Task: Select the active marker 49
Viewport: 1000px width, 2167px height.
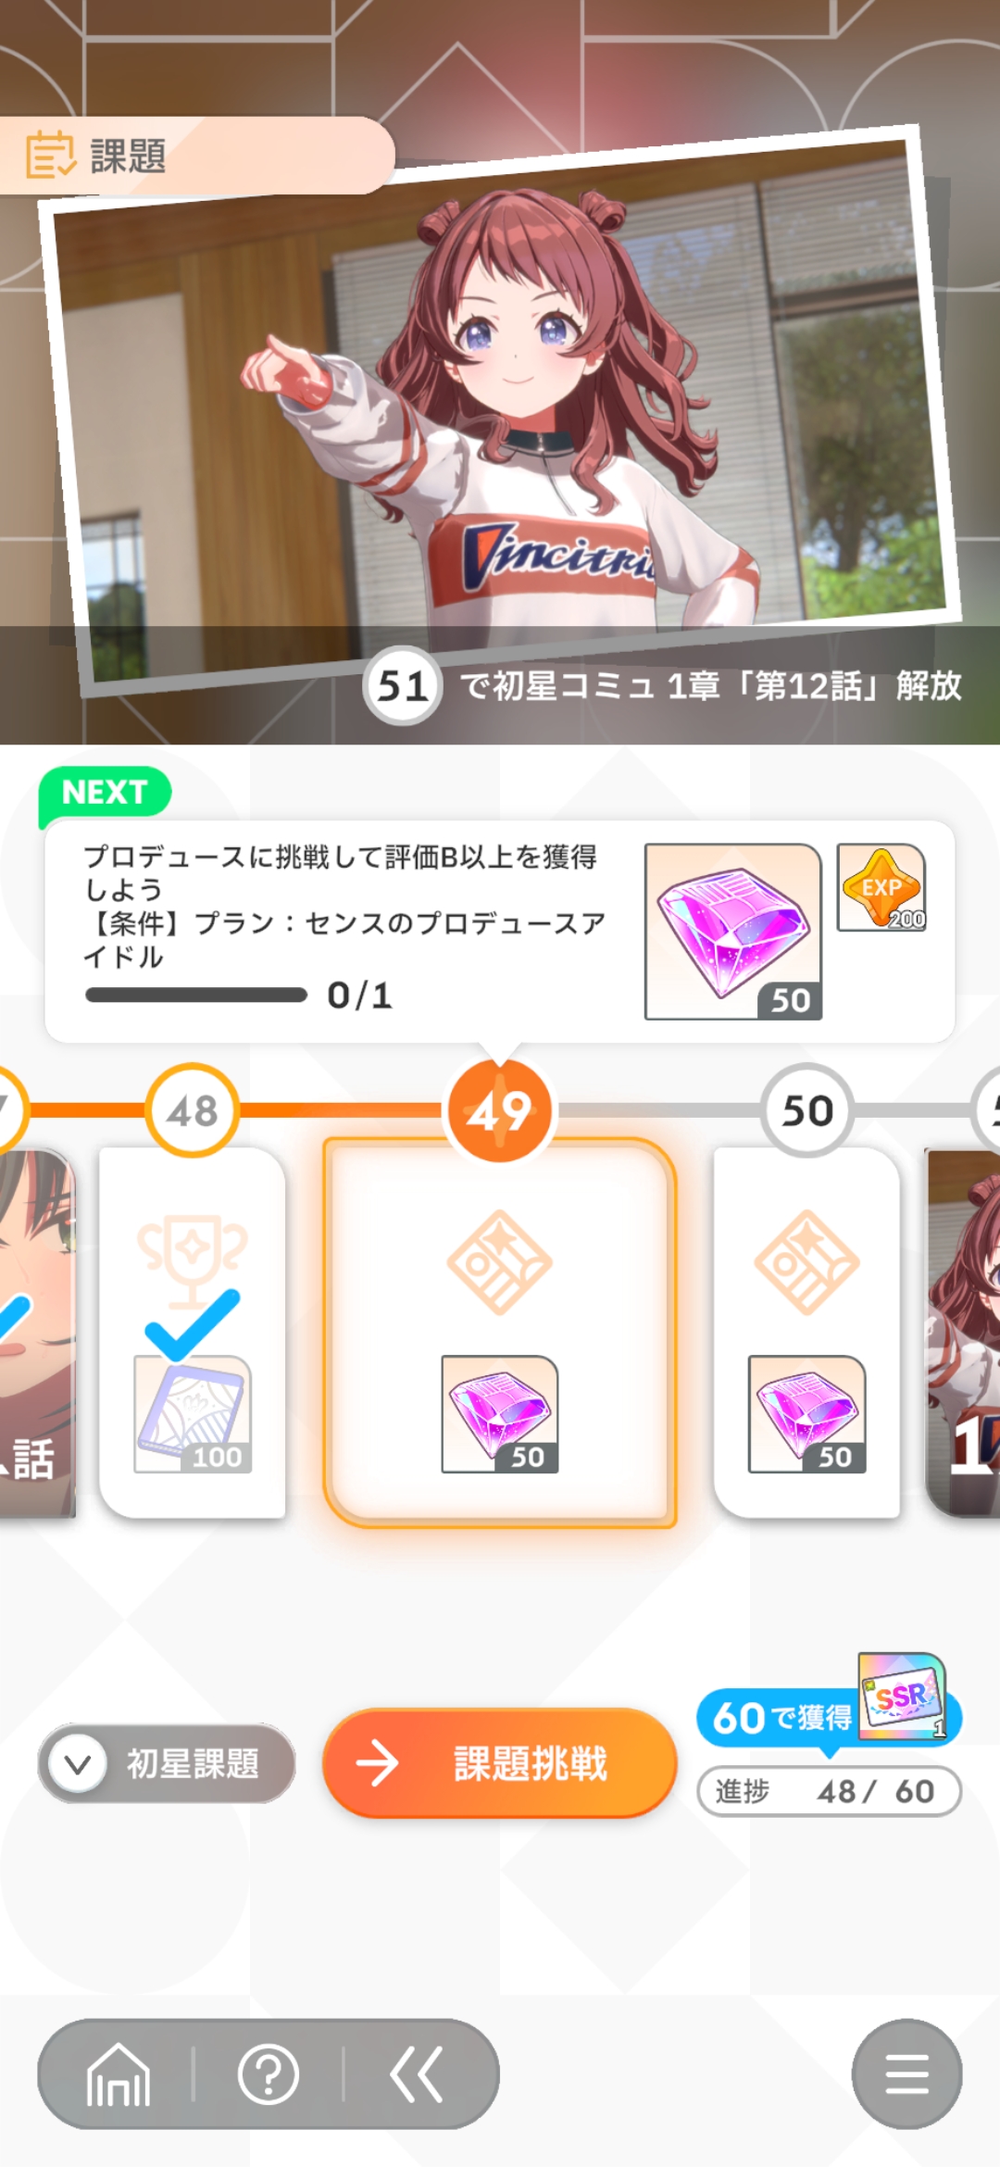Action: click(500, 1109)
